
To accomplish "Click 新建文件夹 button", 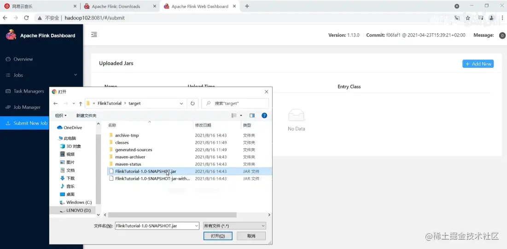I will pos(86,116).
